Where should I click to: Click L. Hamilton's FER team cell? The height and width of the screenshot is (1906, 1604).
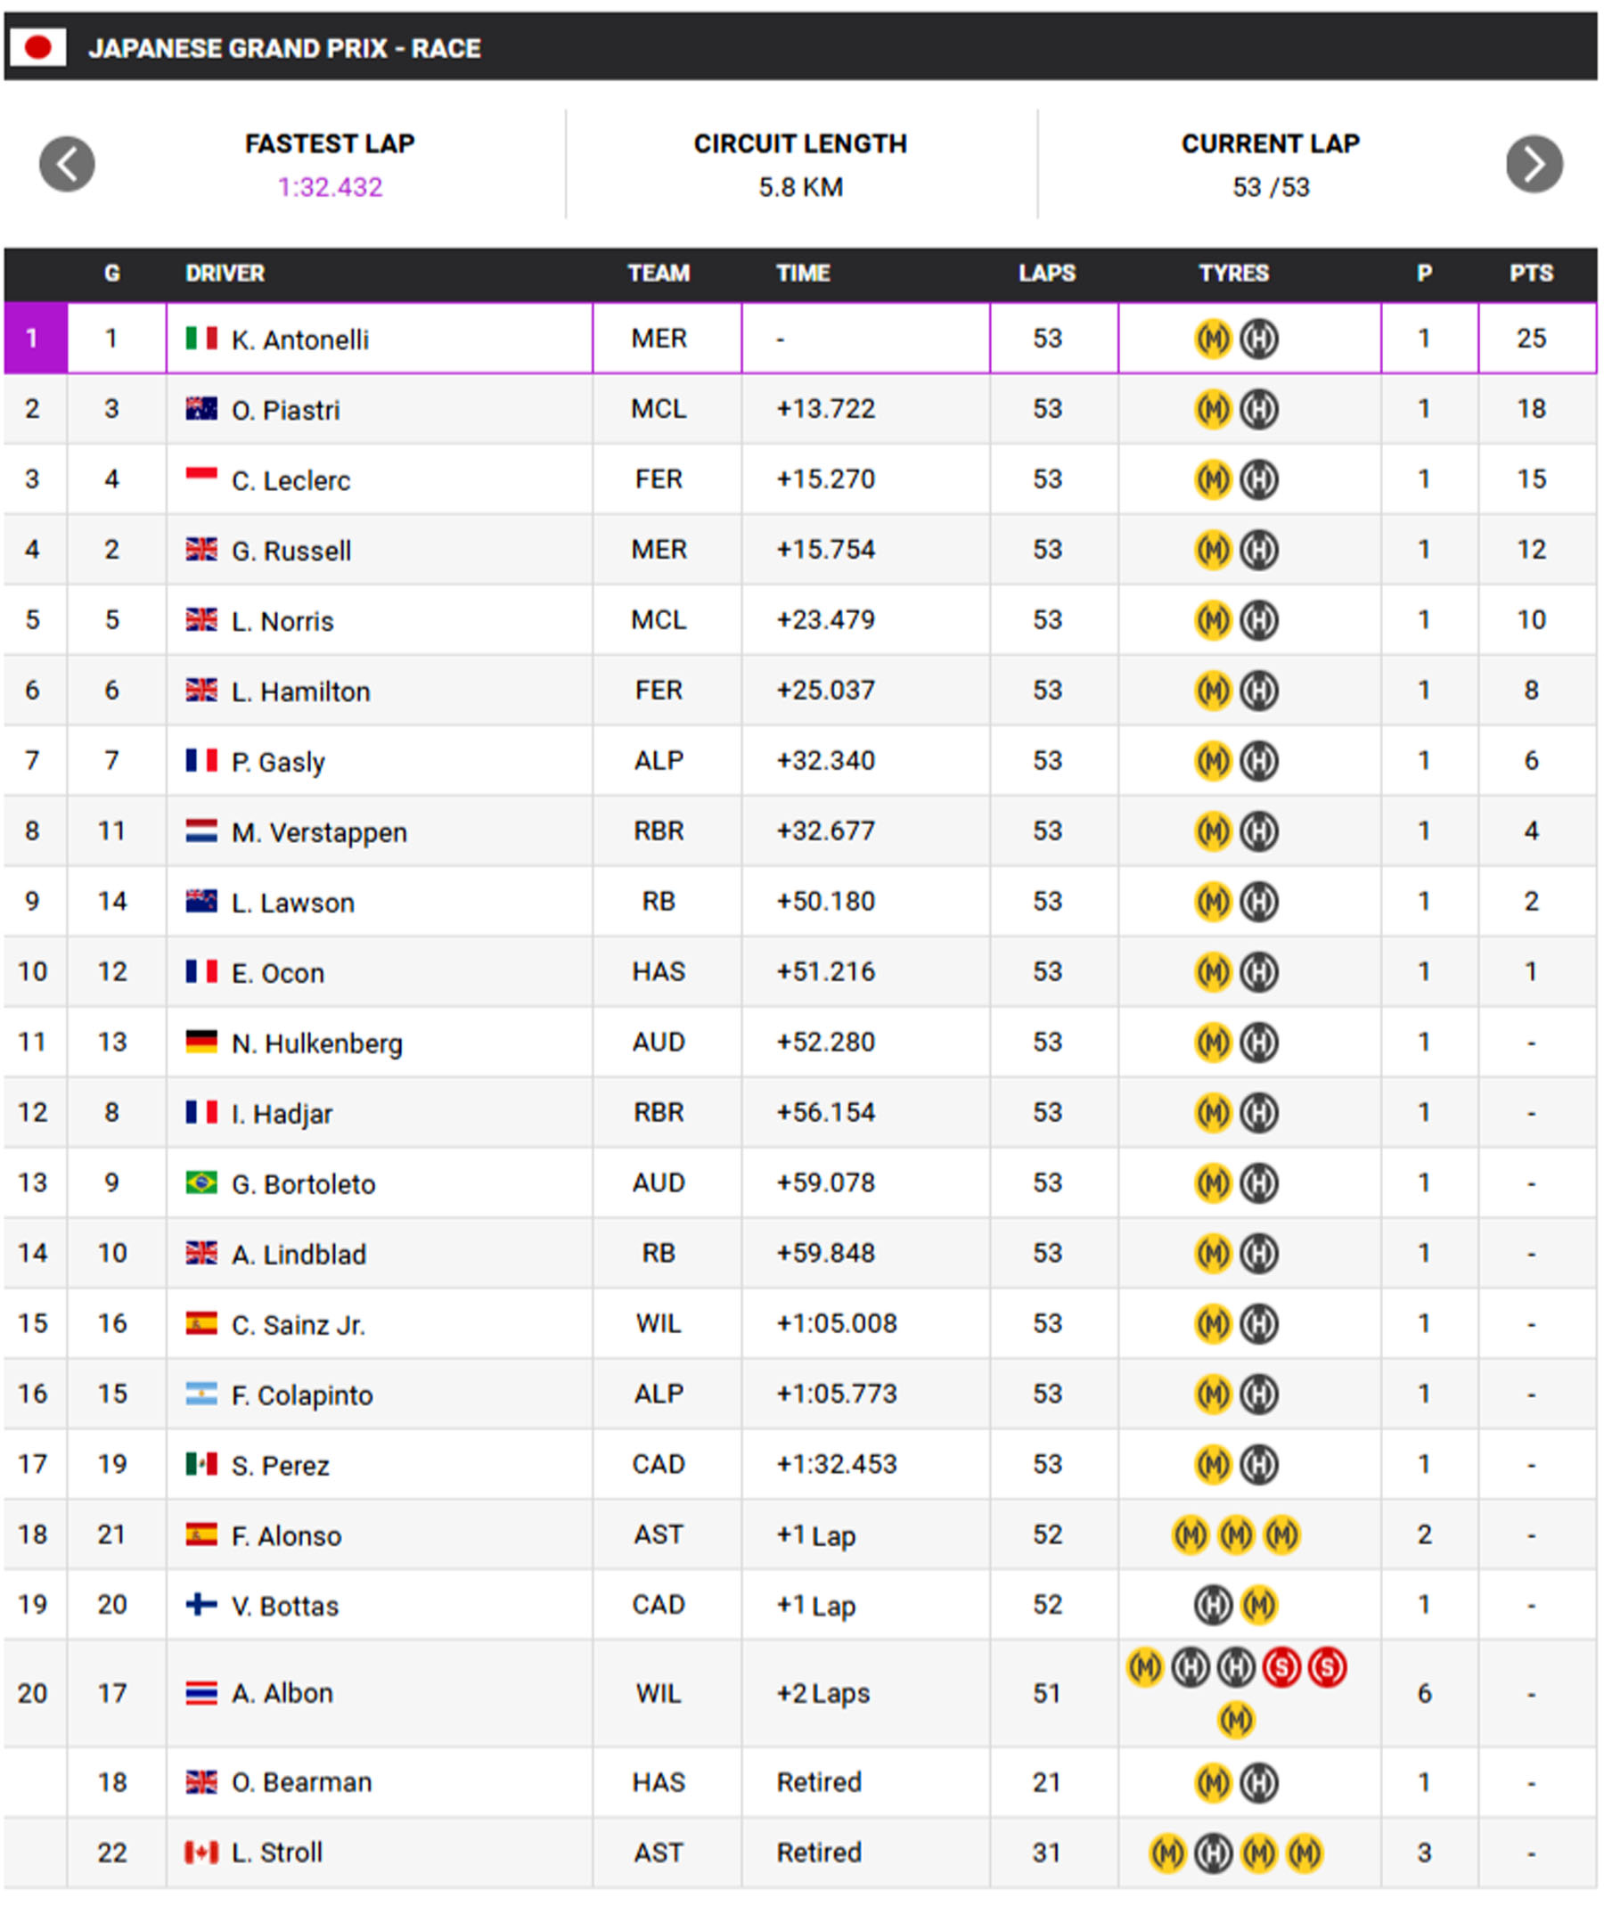659,691
